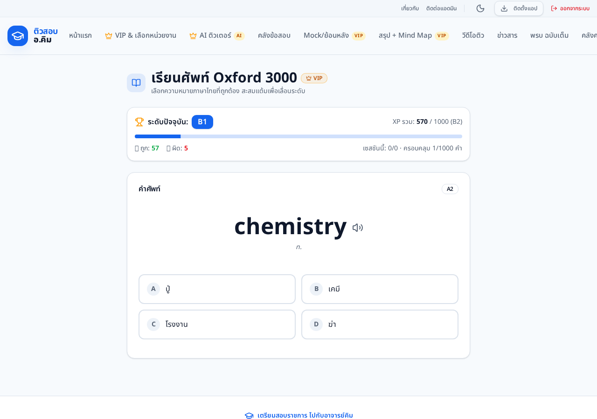Click the VIP badge beside page title
Viewport: 597px width, 419px height.
(x=314, y=78)
